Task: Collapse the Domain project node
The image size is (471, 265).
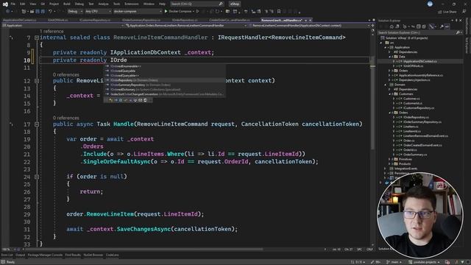Action: (x=385, y=85)
